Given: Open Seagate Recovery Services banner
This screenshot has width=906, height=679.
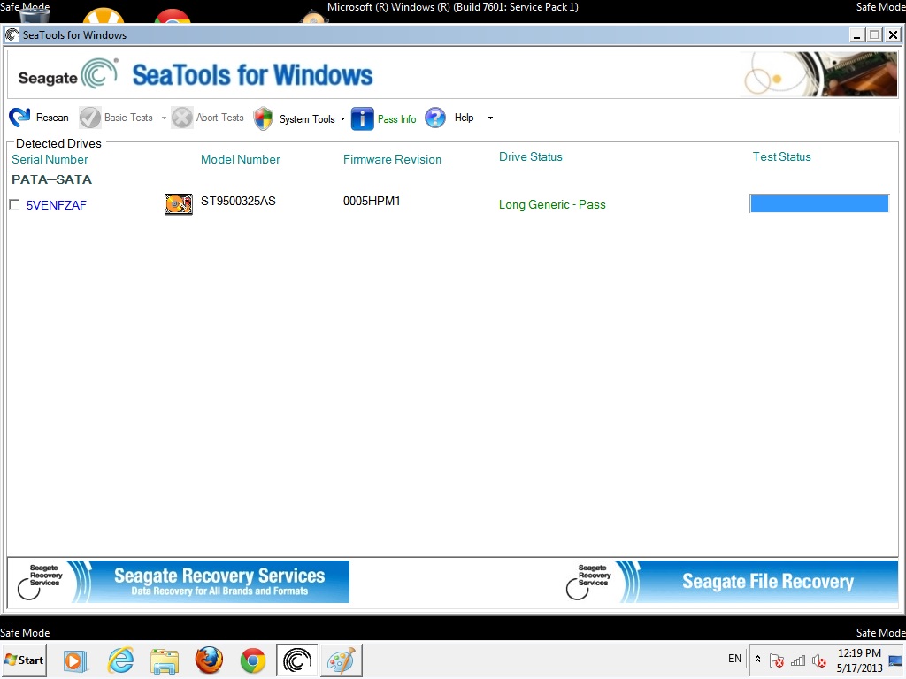Looking at the screenshot, I should coord(179,582).
